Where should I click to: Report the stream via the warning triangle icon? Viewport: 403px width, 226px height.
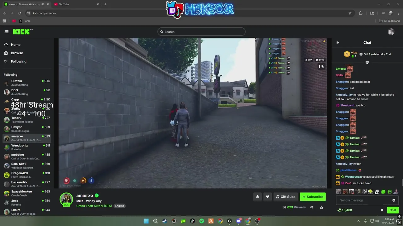321,207
